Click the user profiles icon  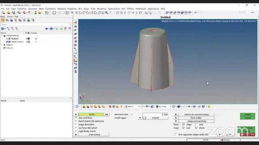pos(36,12)
